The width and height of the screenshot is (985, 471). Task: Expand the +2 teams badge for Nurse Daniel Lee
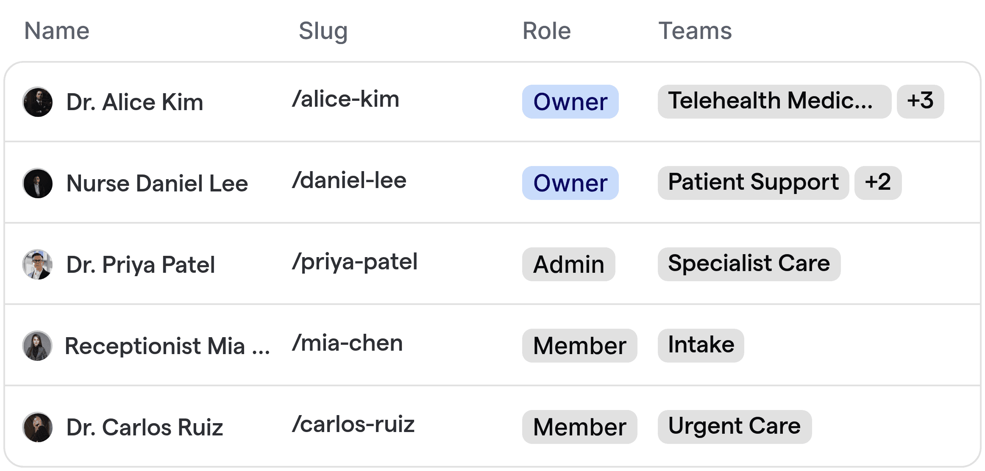(x=878, y=183)
